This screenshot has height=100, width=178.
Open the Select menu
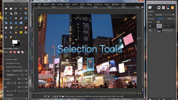(46, 4)
